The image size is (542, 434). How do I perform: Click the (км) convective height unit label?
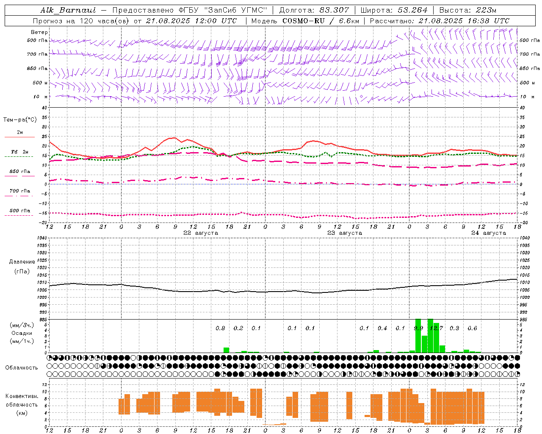(x=22, y=413)
